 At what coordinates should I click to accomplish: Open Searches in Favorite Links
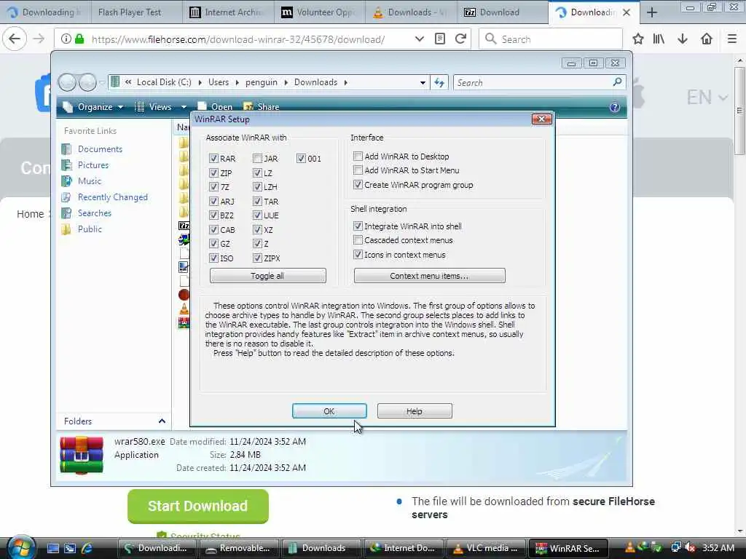tap(95, 213)
